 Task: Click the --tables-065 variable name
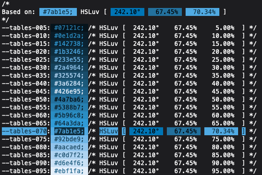pyautogui.click(x=24, y=123)
